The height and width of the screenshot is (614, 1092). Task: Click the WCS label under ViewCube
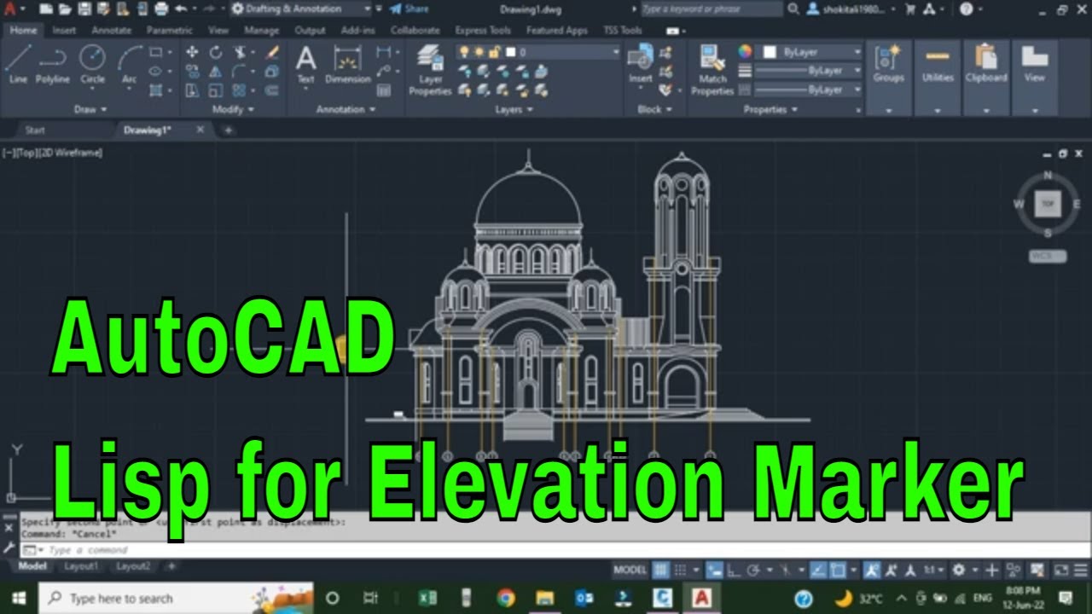pos(1047,256)
